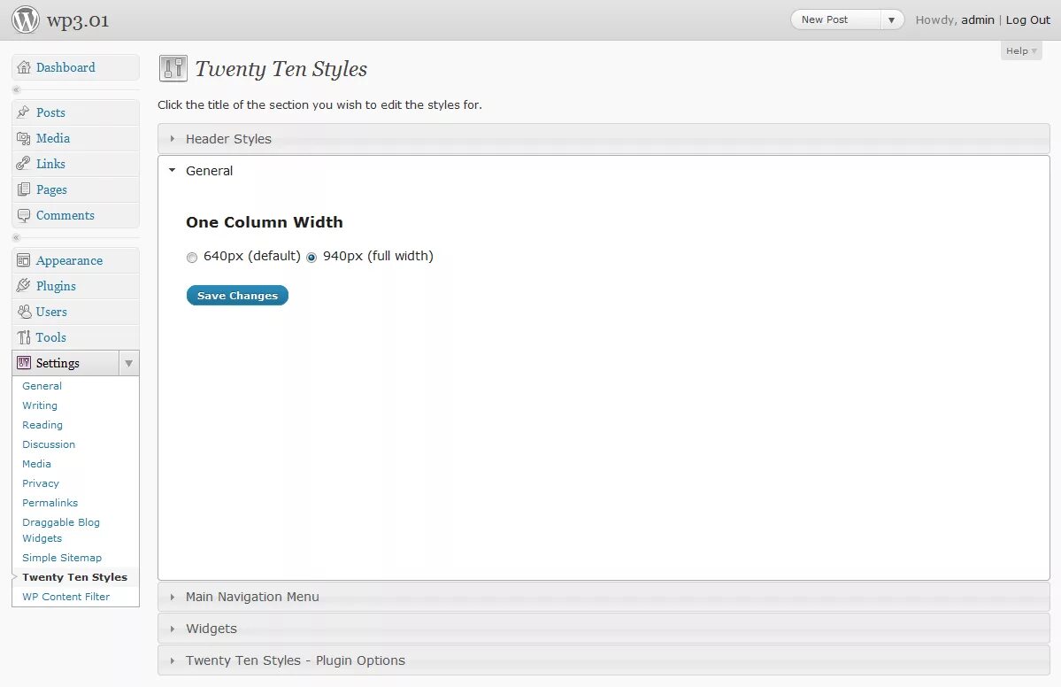1061x687 pixels.
Task: Click the Plugins plug icon
Action: click(x=24, y=286)
